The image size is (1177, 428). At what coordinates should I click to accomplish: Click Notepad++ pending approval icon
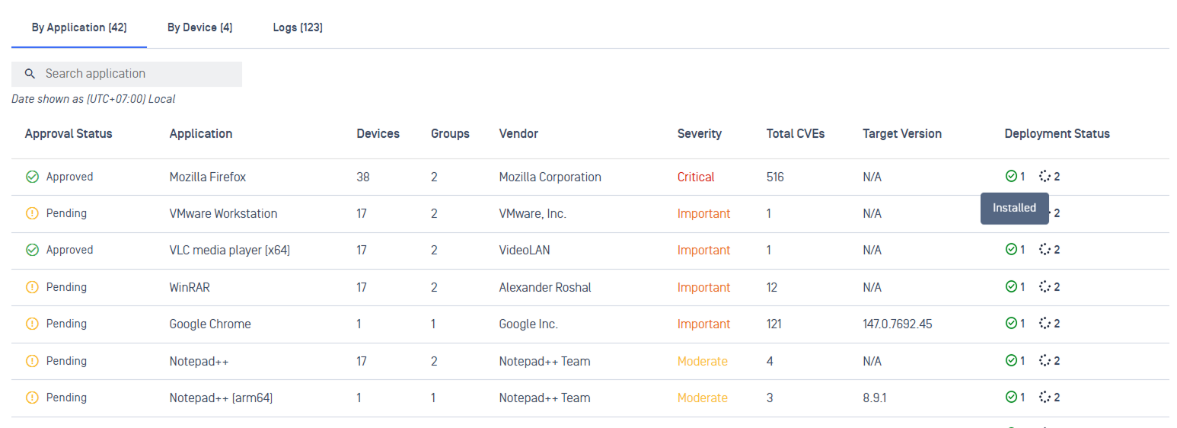pos(32,361)
